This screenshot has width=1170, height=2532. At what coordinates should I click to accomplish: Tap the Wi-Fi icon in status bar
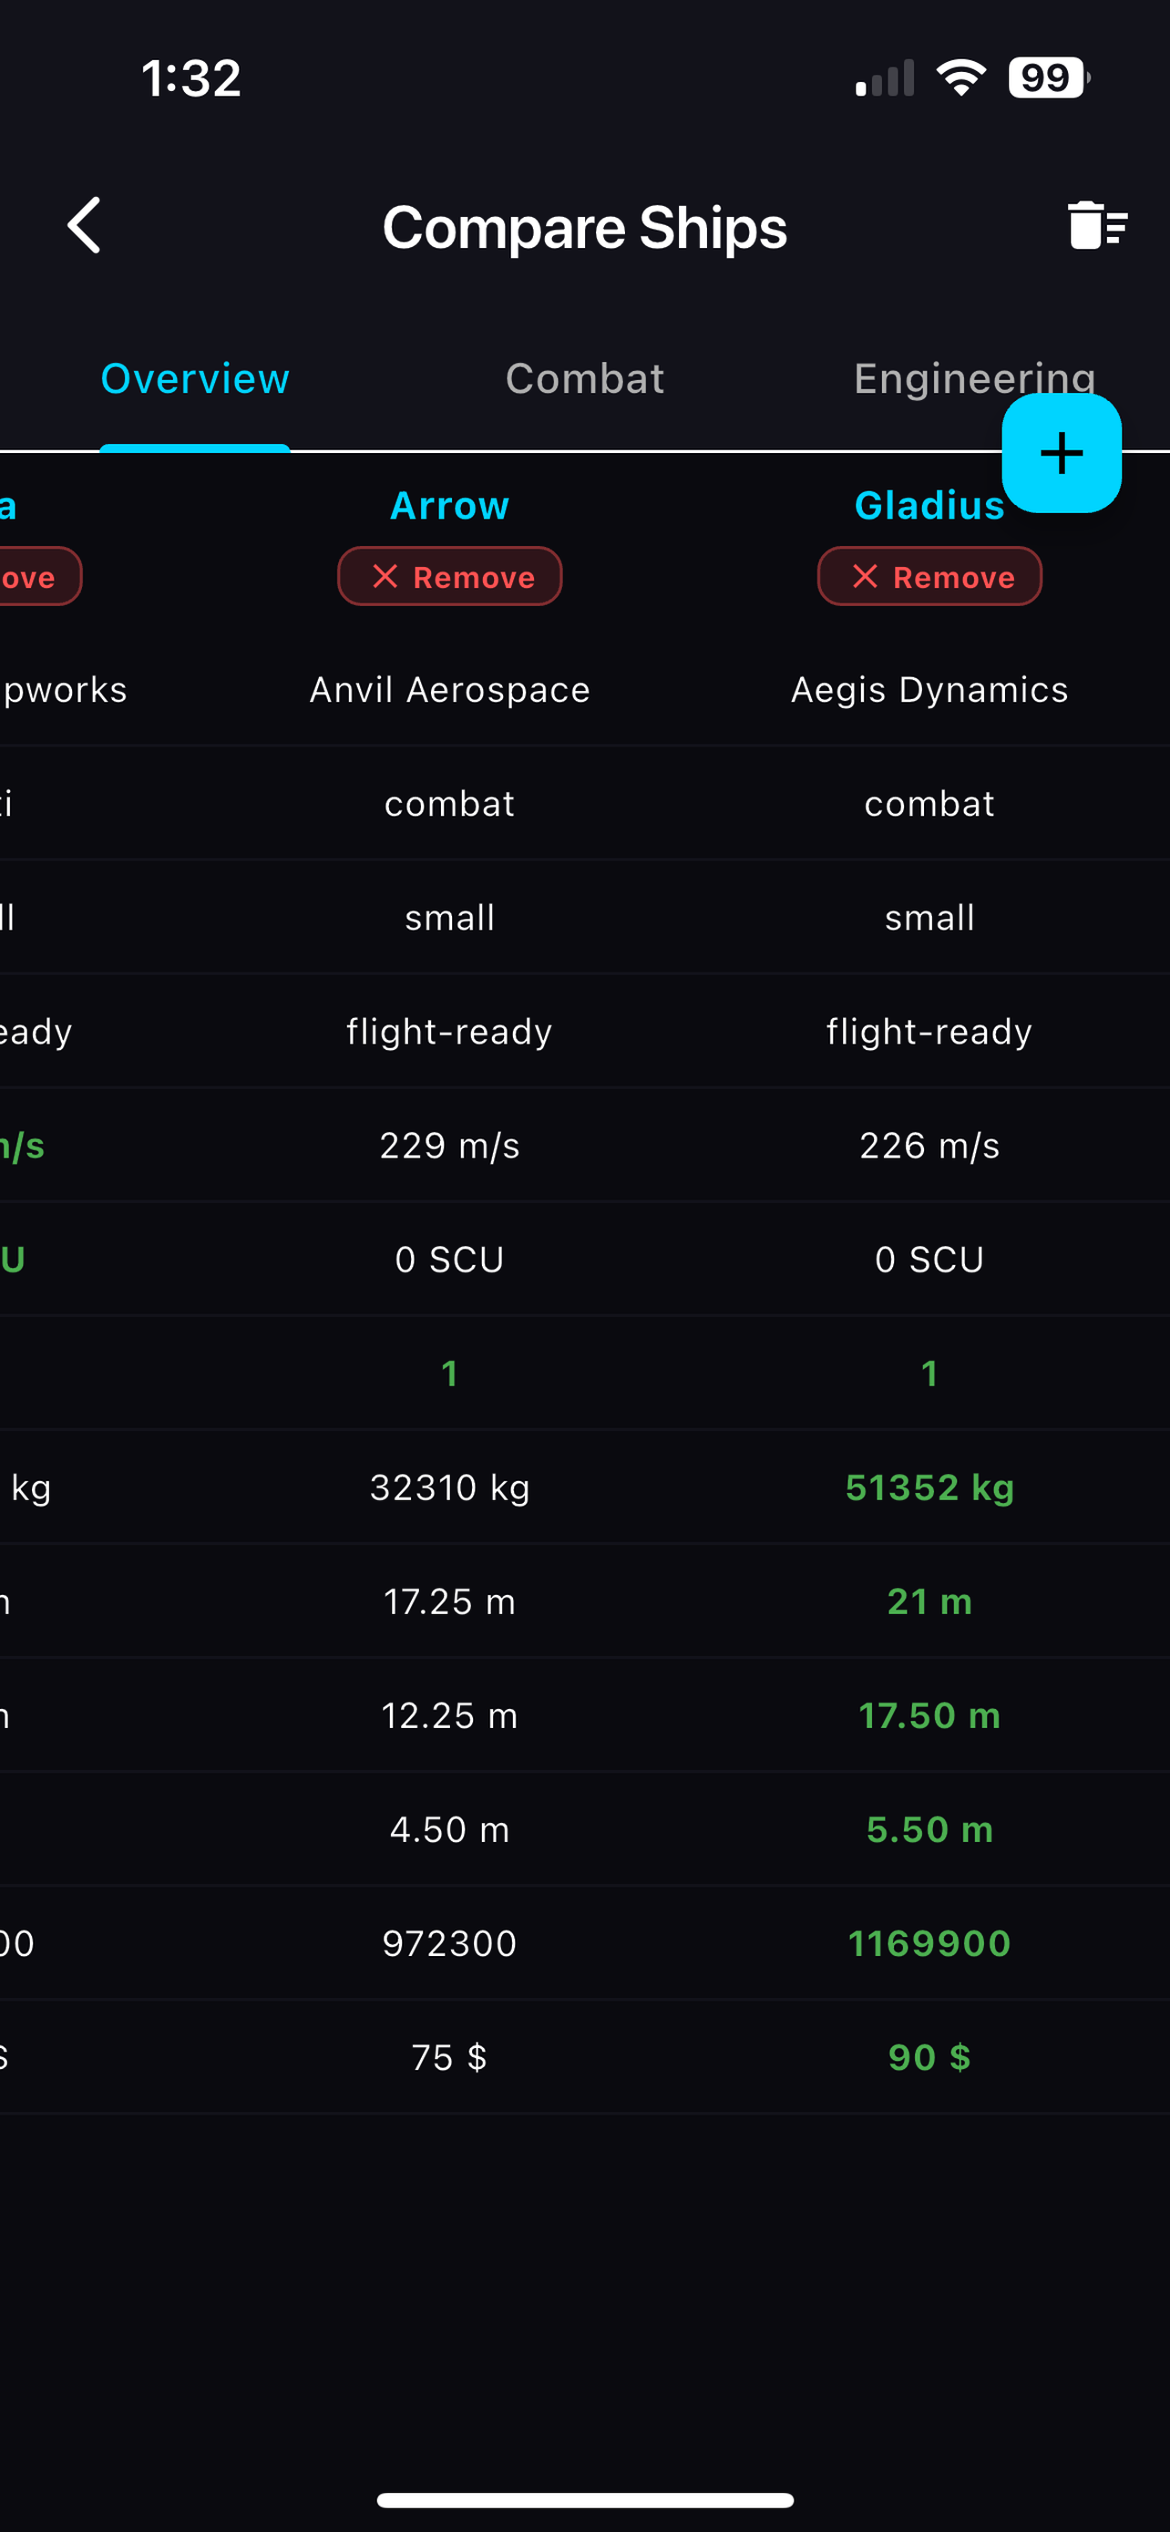click(x=960, y=77)
